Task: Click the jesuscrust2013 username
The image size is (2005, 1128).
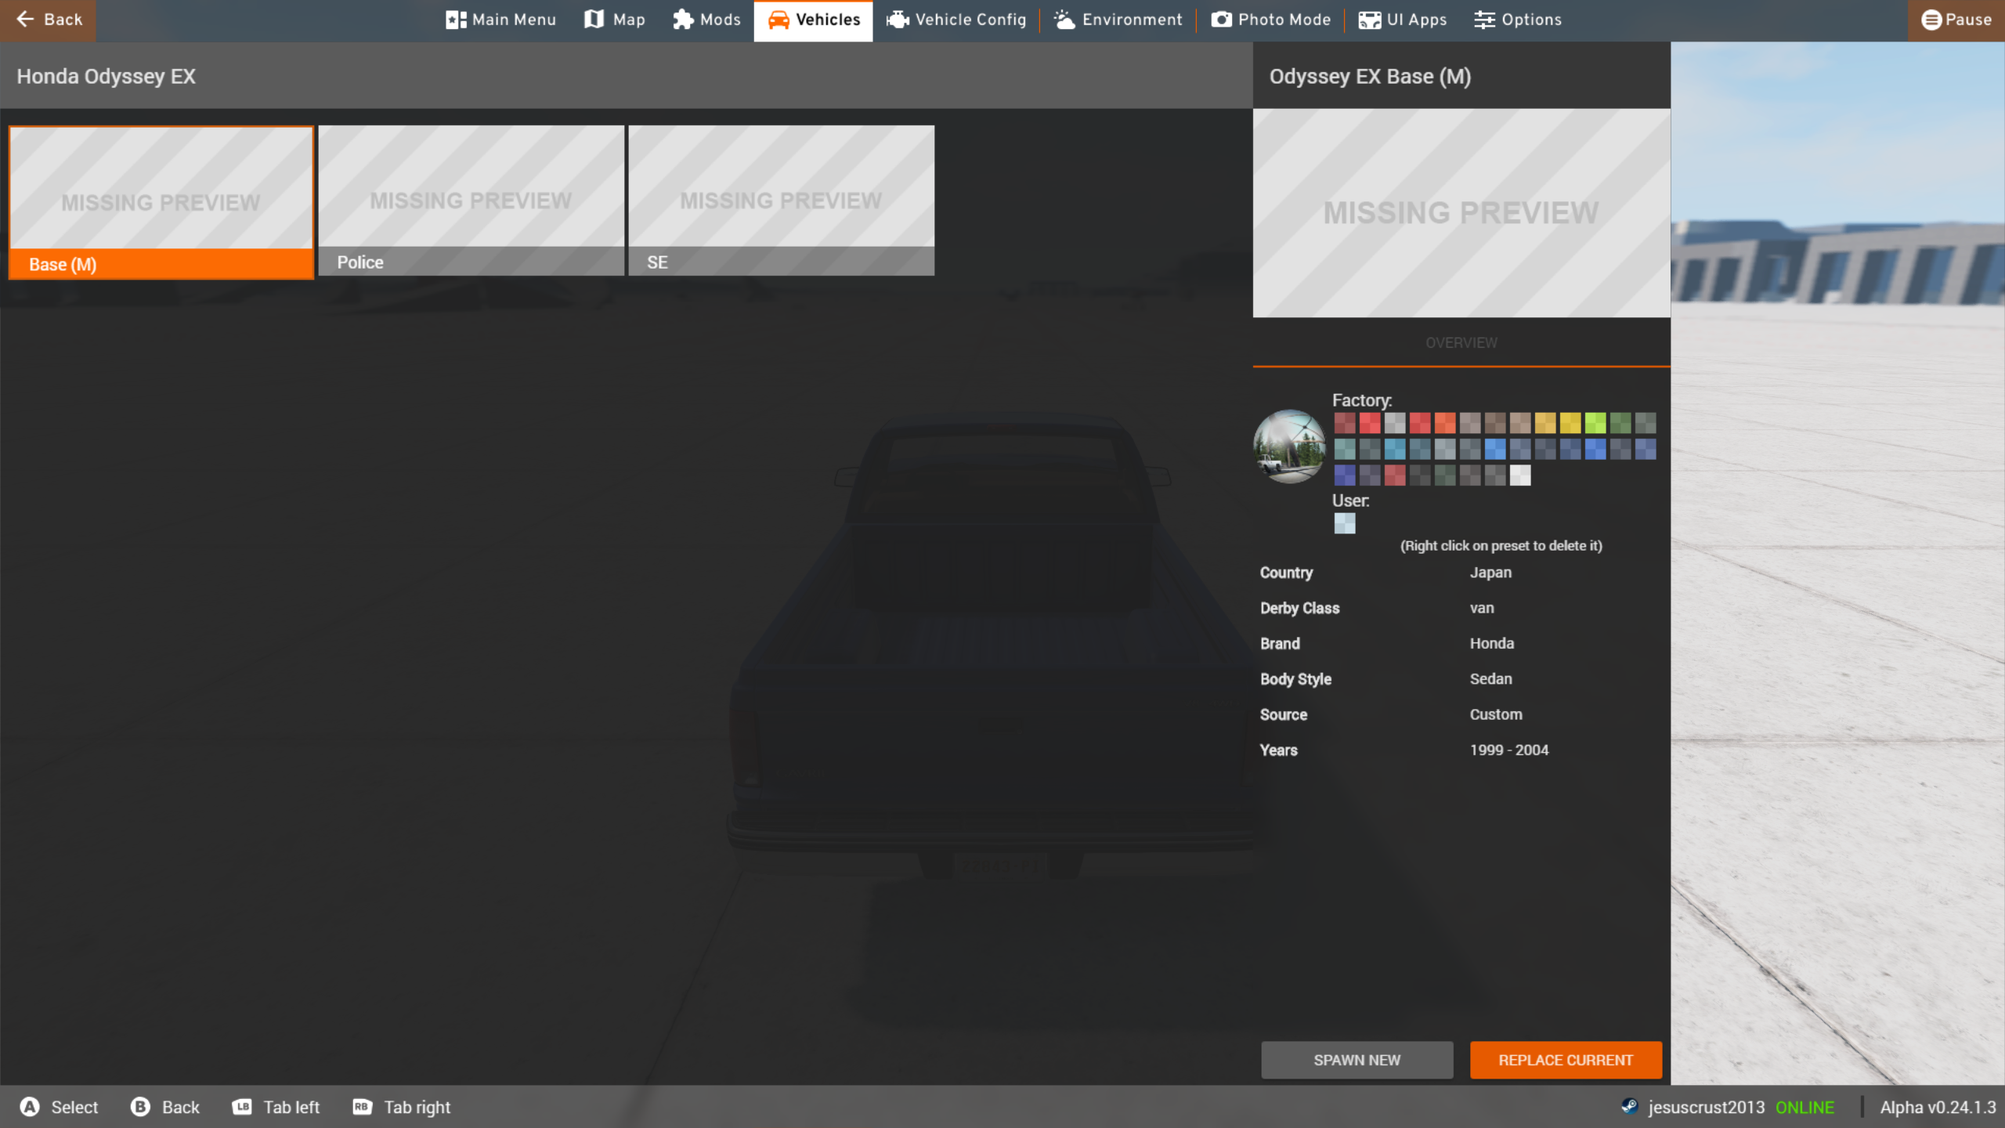Action: pyautogui.click(x=1707, y=1107)
